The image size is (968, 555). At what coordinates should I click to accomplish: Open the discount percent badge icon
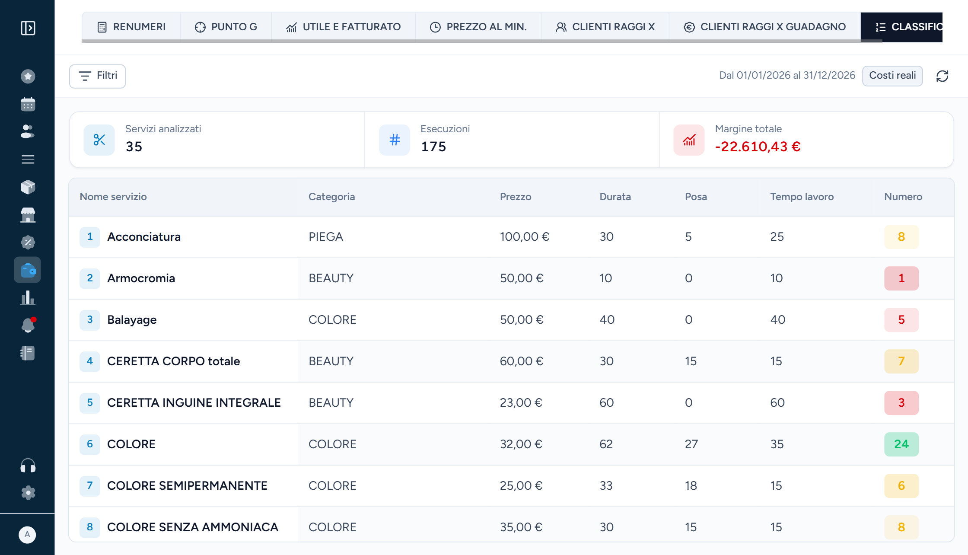tap(28, 242)
